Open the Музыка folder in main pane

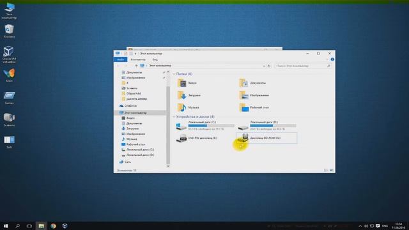[189, 107]
